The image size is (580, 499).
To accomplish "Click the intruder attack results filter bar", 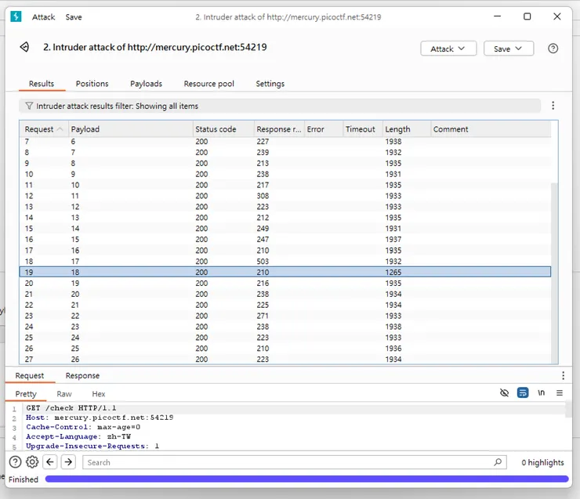I will pos(279,106).
